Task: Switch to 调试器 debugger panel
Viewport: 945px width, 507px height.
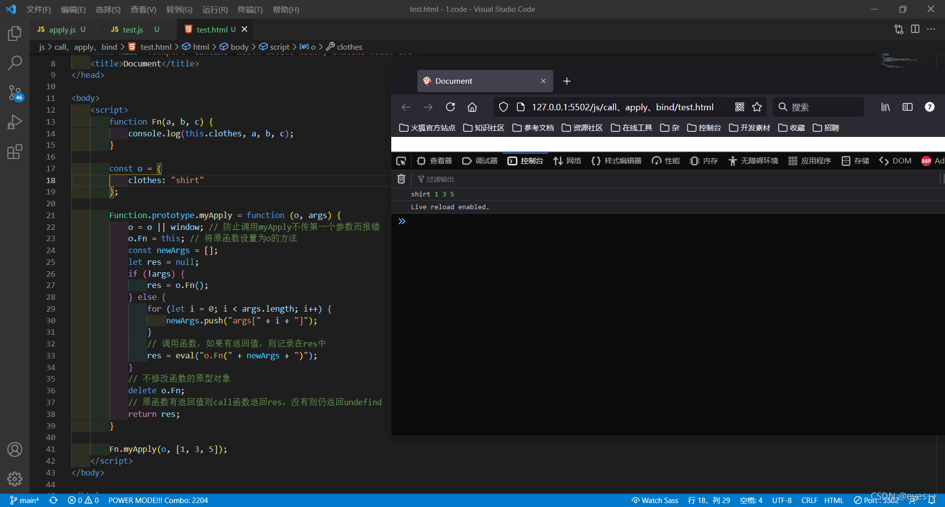Action: pyautogui.click(x=480, y=161)
